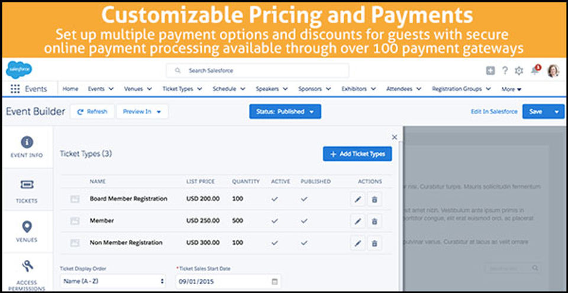Edit the Board Member Registration ticket

[358, 199]
